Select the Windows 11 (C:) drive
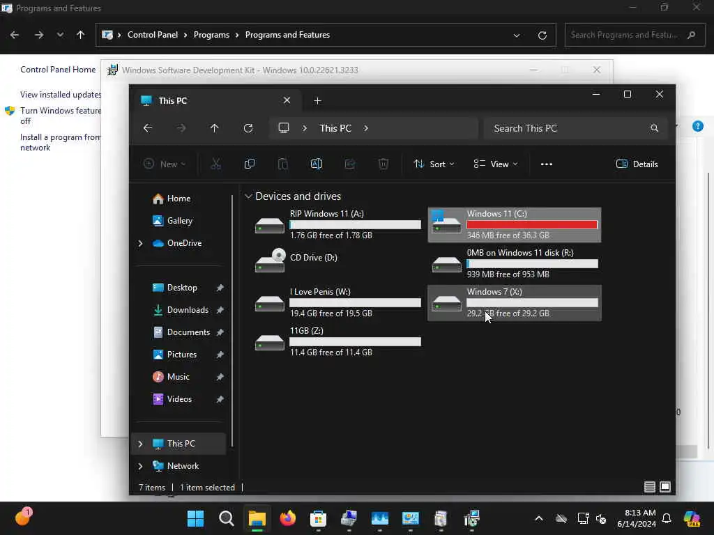714x535 pixels. tap(515, 225)
